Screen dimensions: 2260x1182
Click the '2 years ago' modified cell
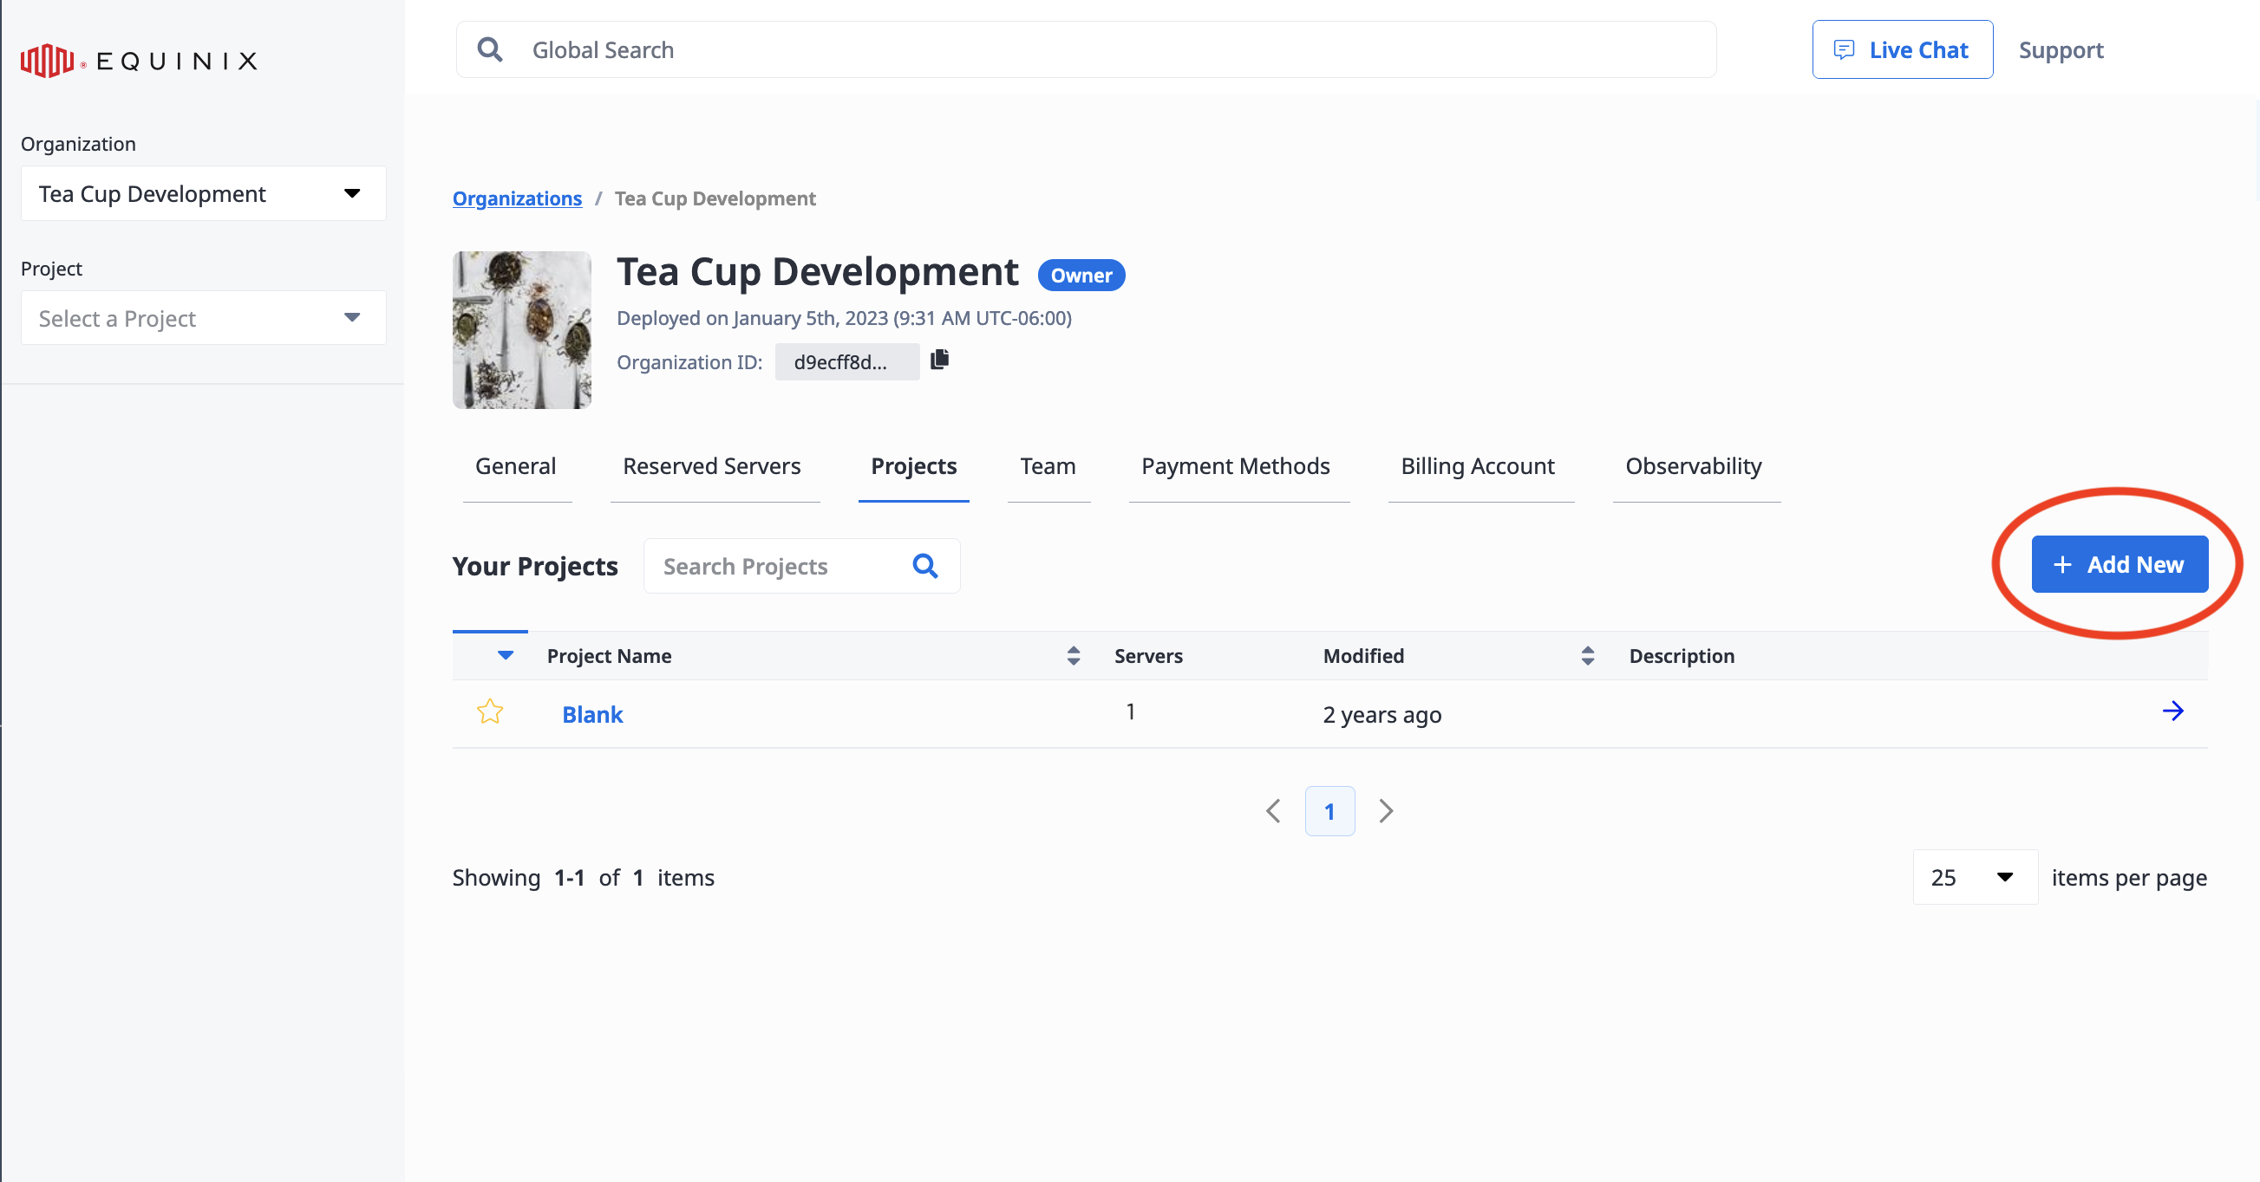[1381, 715]
